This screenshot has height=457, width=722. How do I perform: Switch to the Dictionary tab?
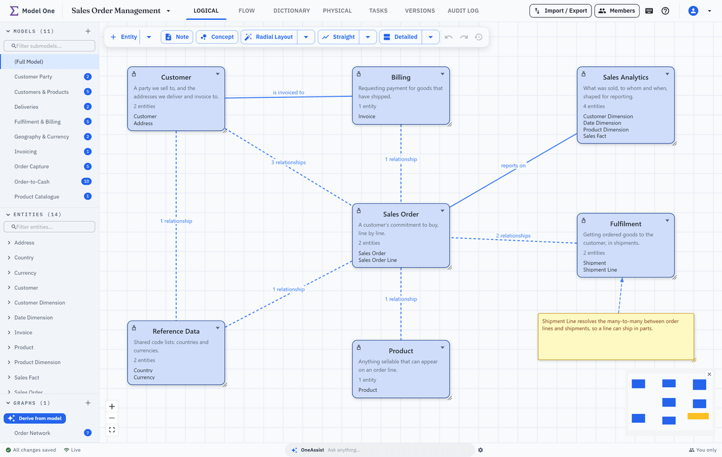click(x=292, y=11)
